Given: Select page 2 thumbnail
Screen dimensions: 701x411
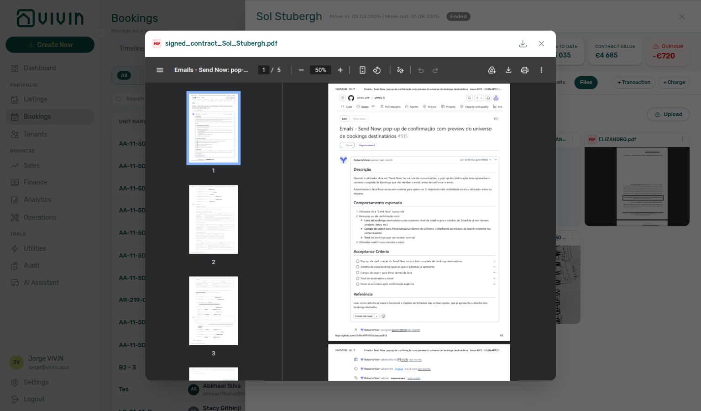Looking at the screenshot, I should [x=214, y=219].
